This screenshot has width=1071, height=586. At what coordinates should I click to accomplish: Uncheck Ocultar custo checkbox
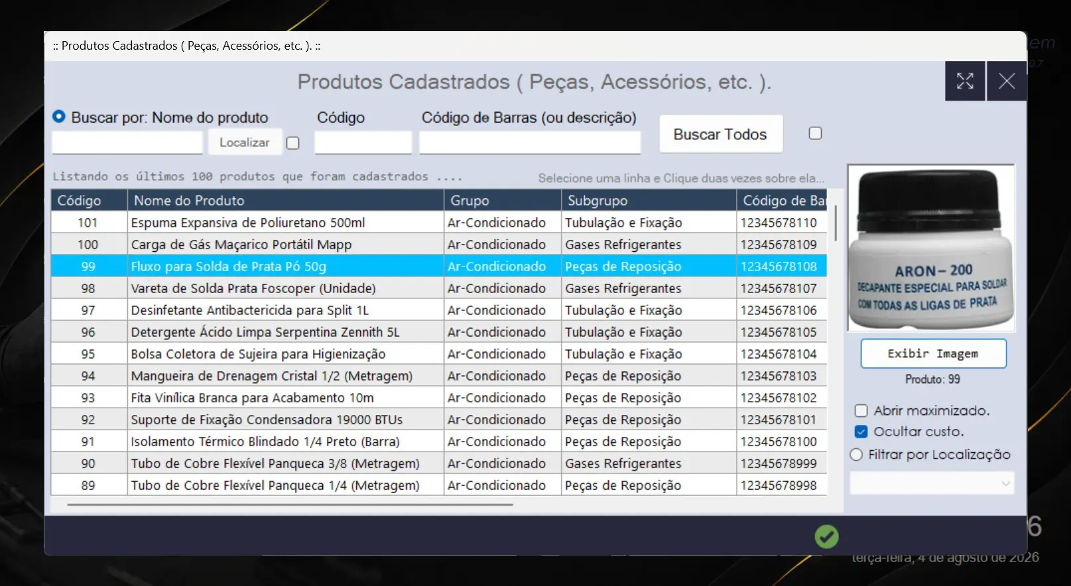(x=861, y=432)
